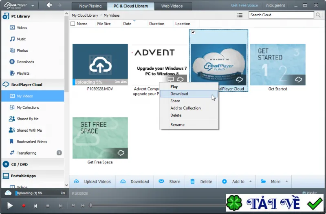
Task: Click the cloud icon on Get Free Space thumbnail
Action: [121, 153]
